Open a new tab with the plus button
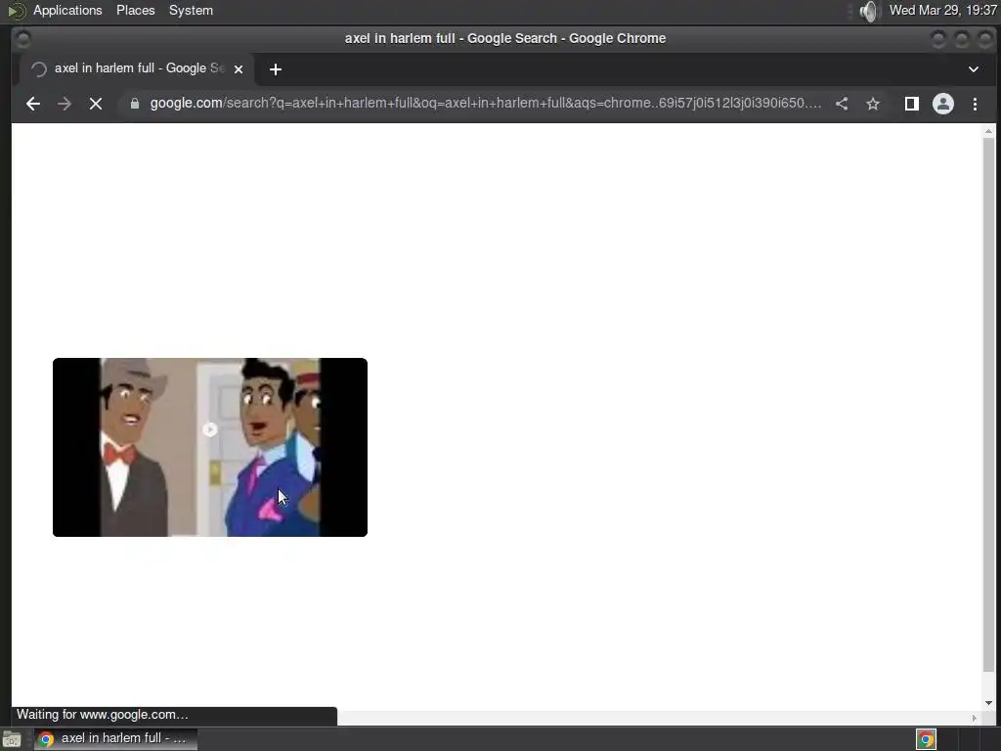The height and width of the screenshot is (751, 1001). click(275, 69)
